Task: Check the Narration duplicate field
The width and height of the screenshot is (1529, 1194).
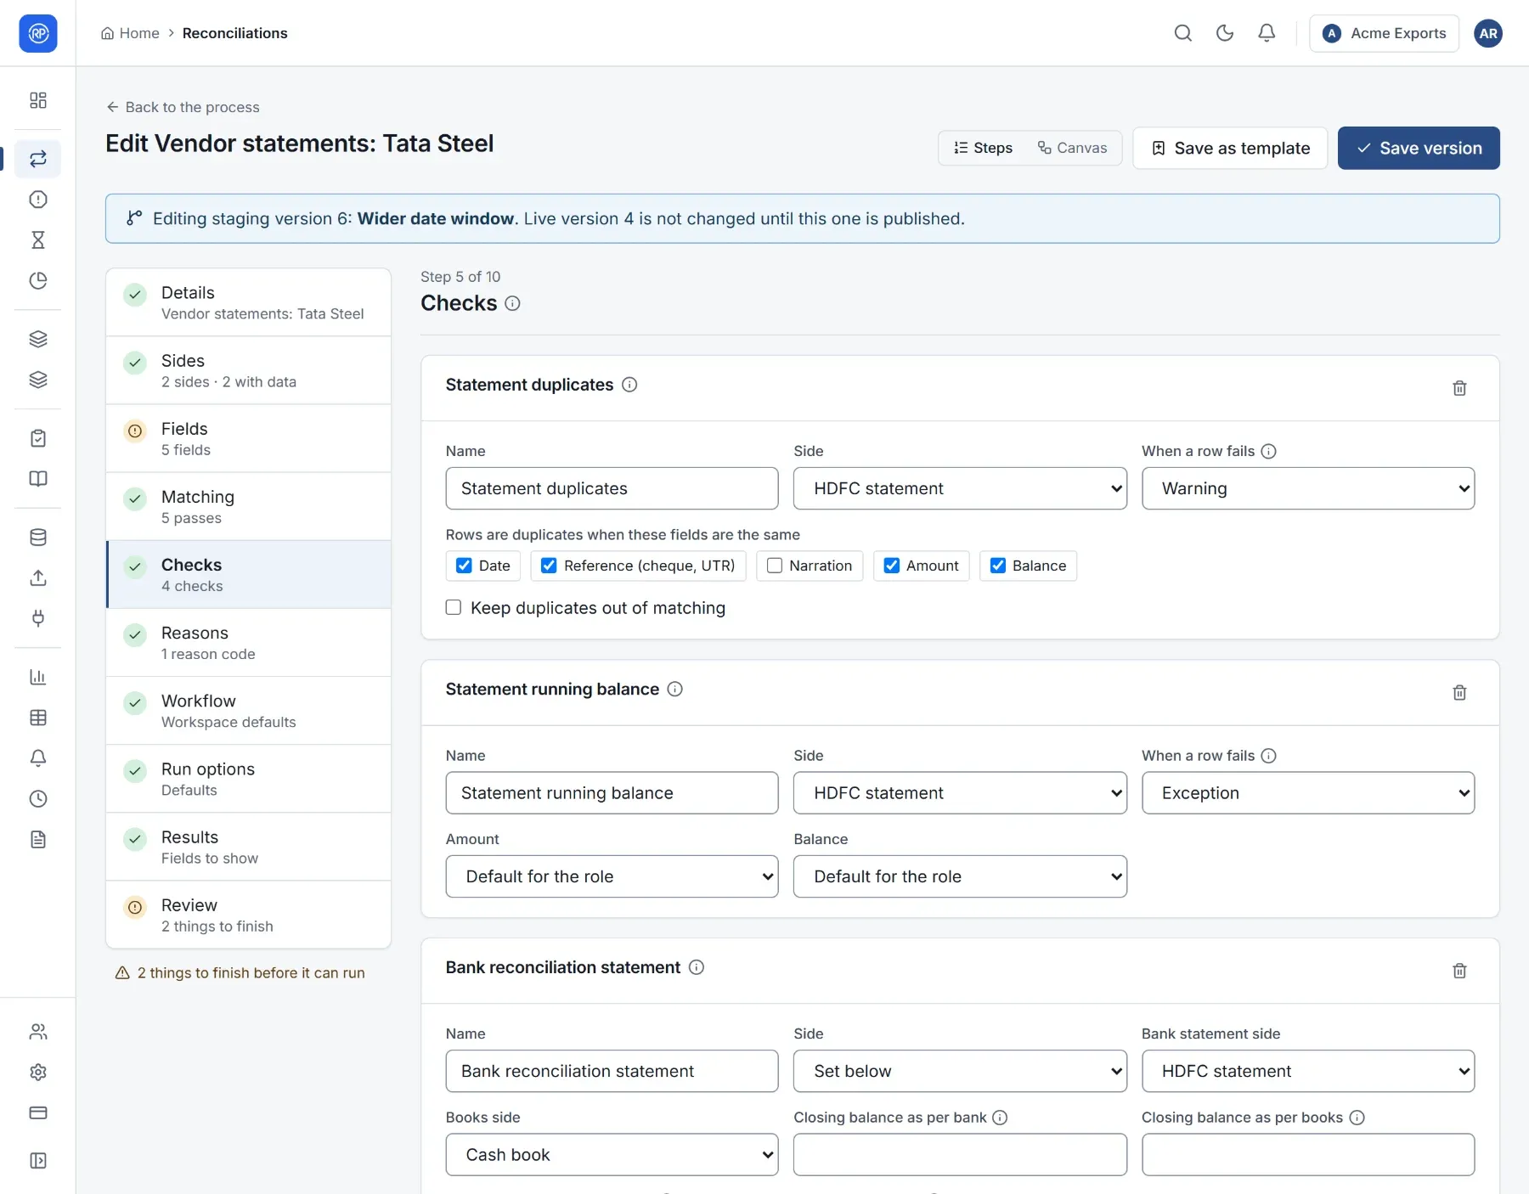Action: point(775,566)
